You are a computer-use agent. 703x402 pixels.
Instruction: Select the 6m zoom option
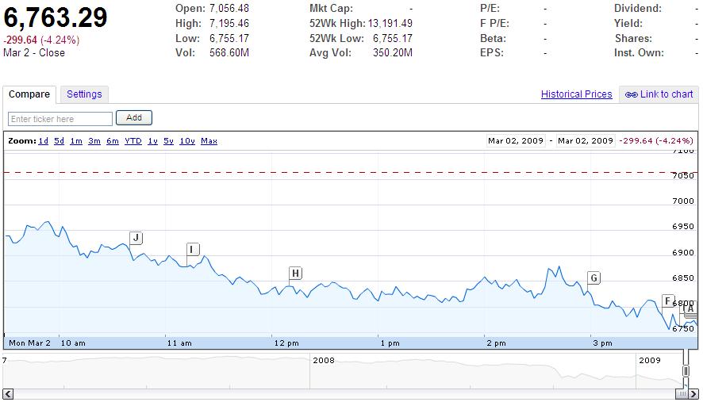coord(112,141)
